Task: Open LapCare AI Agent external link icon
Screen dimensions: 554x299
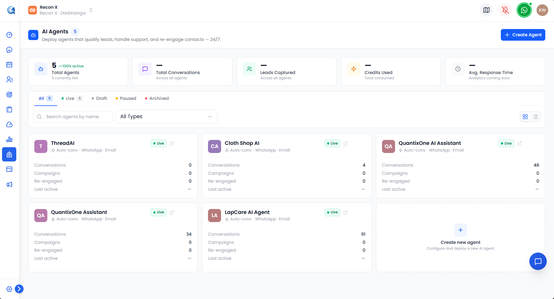Action: tap(345, 212)
